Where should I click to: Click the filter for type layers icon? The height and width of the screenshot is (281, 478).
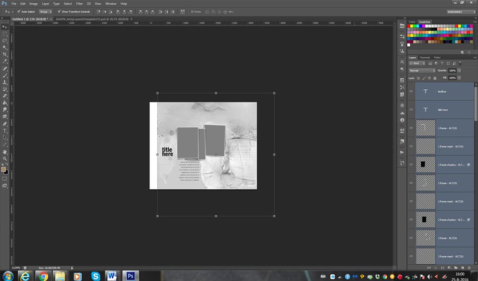tap(442, 63)
